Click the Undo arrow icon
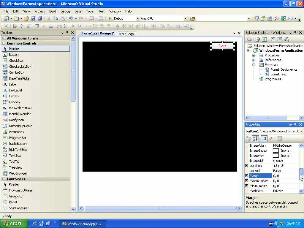Screen dimensions: 304x228 71,18
